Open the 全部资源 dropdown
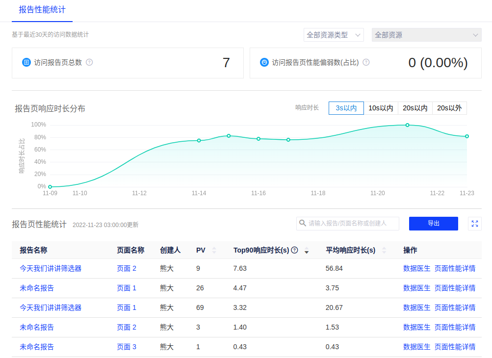Screen dimensions: 492x358 point(426,35)
